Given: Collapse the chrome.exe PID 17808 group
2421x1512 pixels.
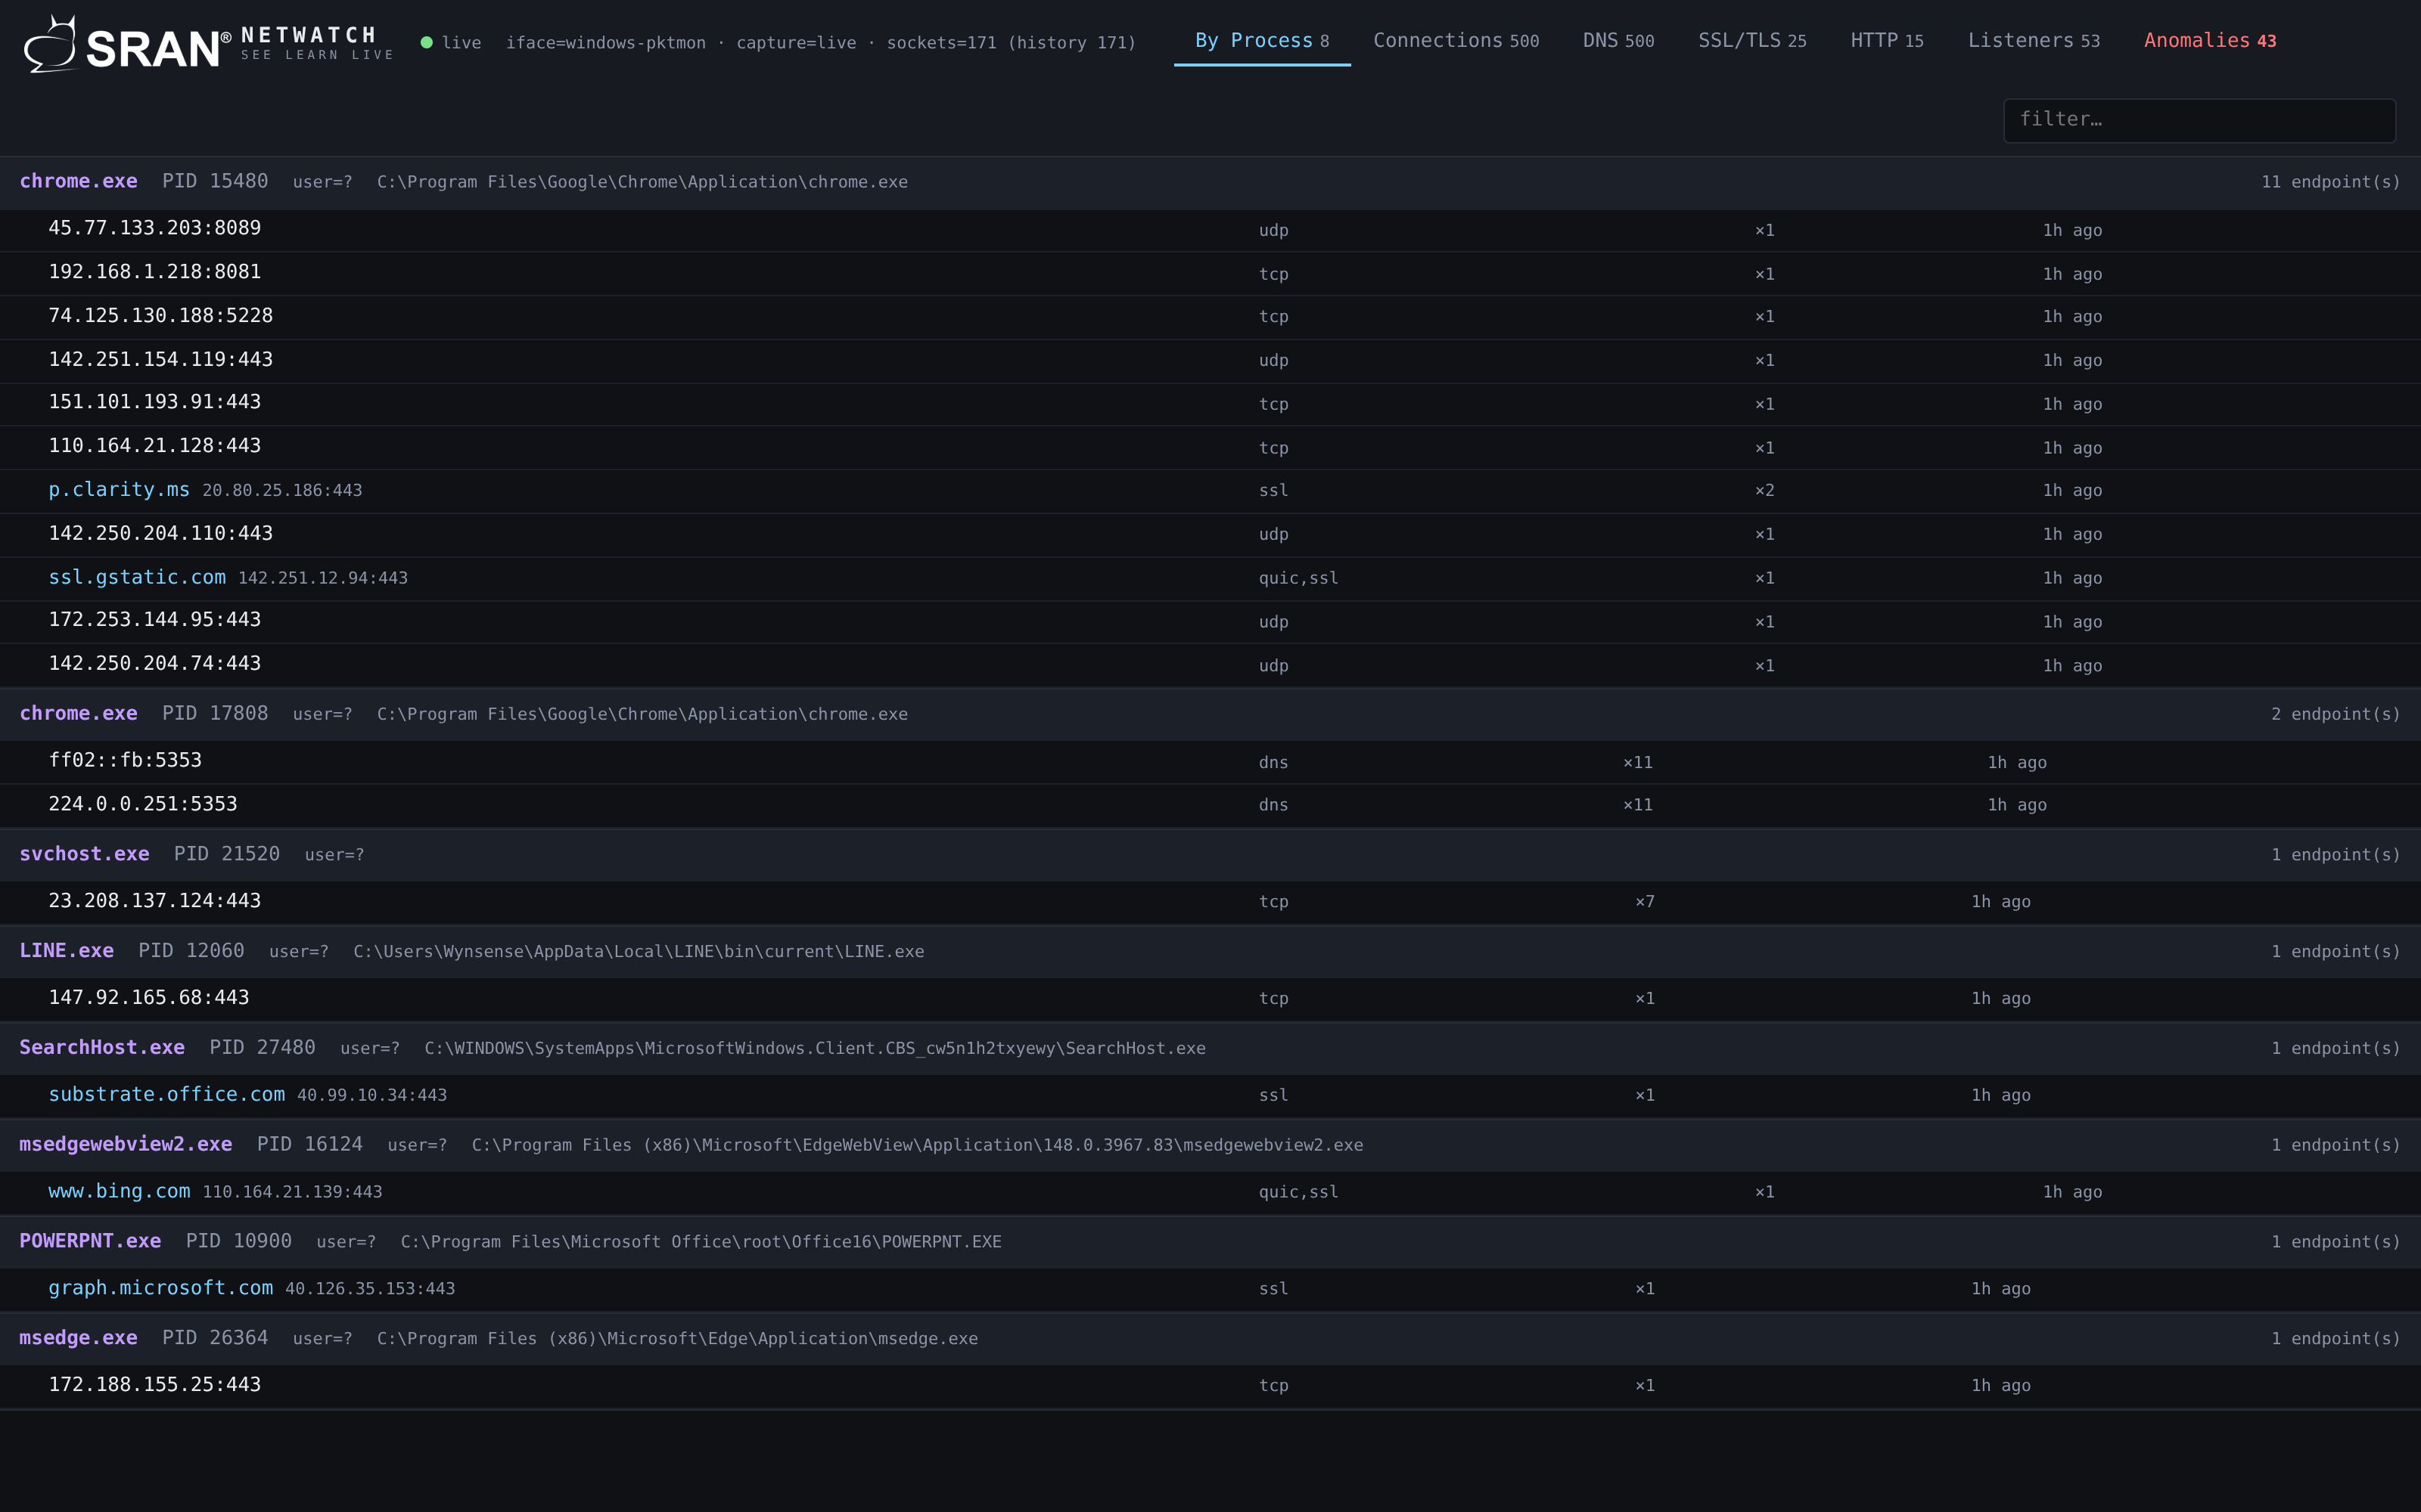Looking at the screenshot, I should click(x=1210, y=714).
